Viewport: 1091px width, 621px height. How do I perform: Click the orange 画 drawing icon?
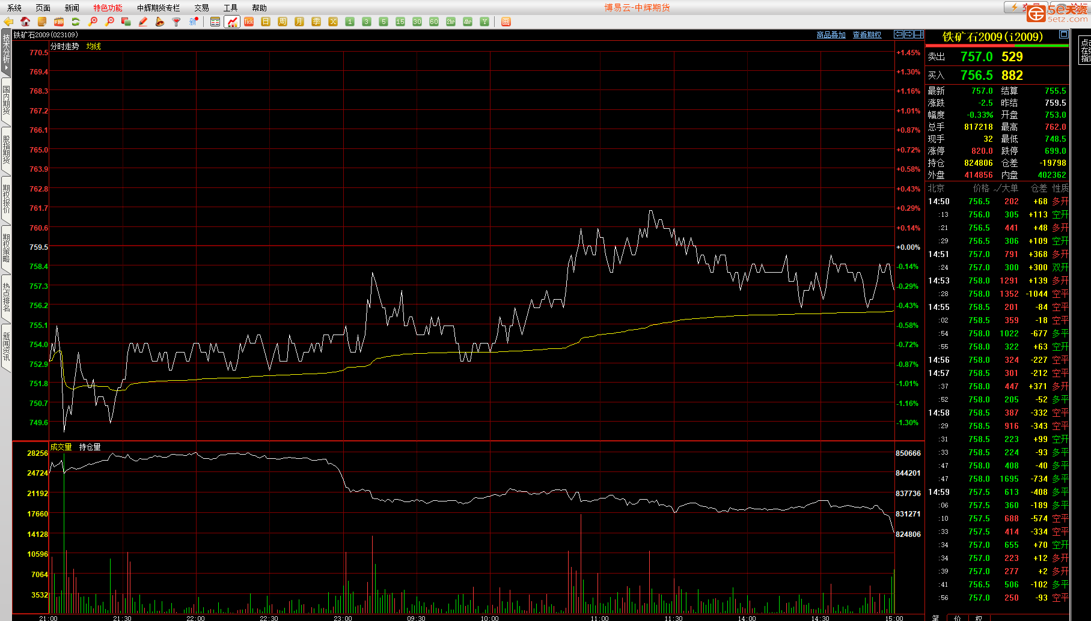tap(506, 22)
